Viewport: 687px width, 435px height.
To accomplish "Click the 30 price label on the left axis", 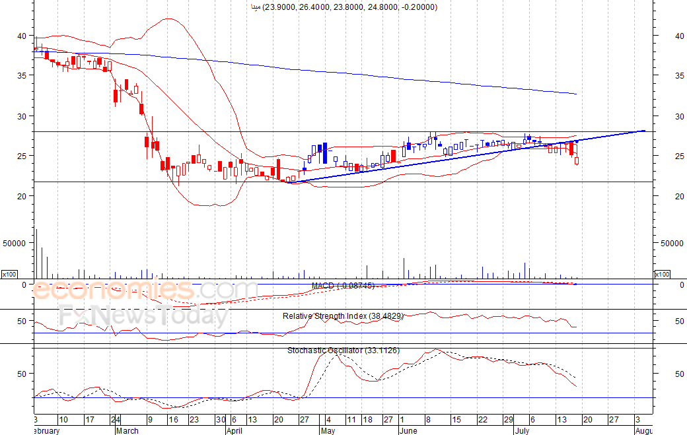I will click(22, 116).
